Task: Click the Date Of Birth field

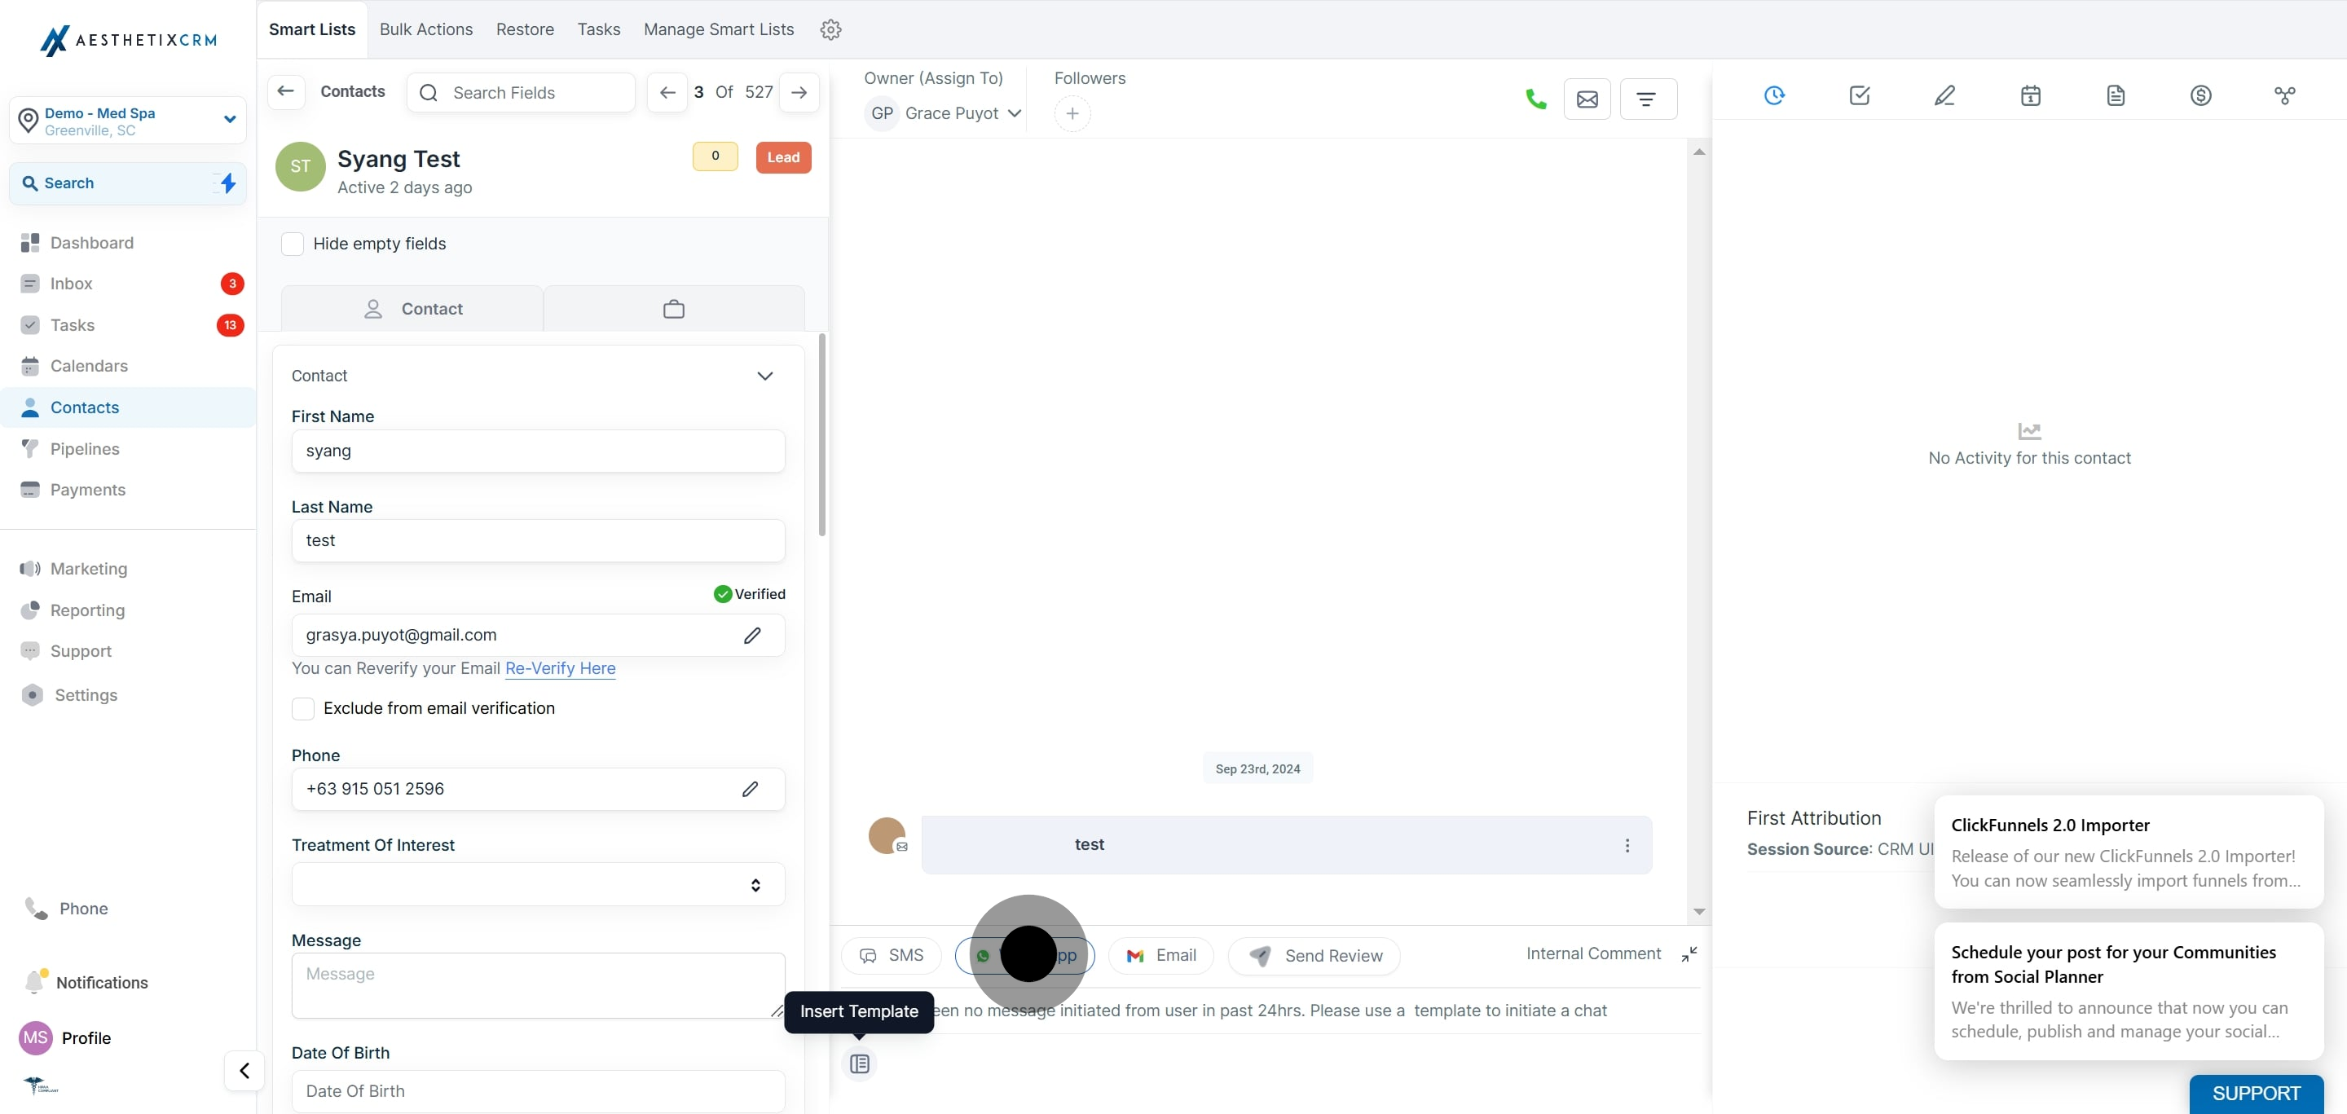Action: pyautogui.click(x=538, y=1091)
